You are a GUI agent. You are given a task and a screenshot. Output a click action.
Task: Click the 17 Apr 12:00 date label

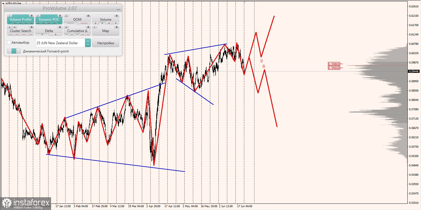click(x=172, y=206)
